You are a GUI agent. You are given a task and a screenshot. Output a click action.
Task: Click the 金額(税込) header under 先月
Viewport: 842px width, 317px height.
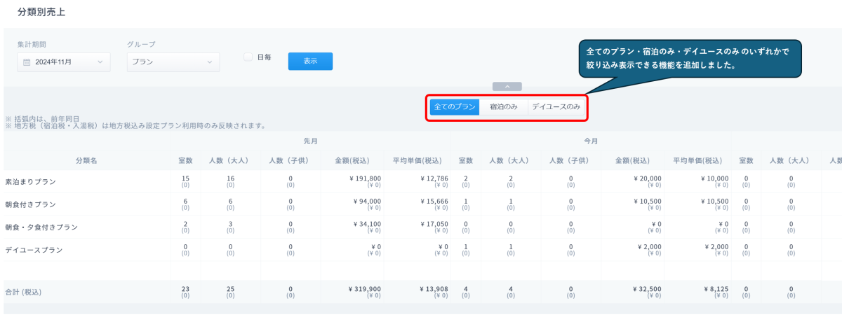click(352, 161)
